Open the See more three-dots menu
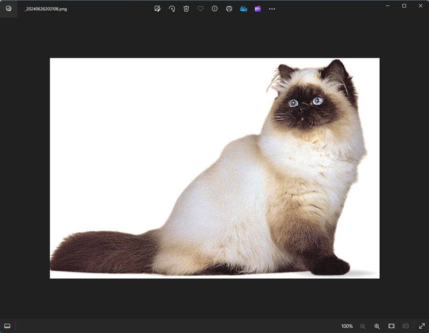Viewport: 429px width, 333px height. pos(272,9)
